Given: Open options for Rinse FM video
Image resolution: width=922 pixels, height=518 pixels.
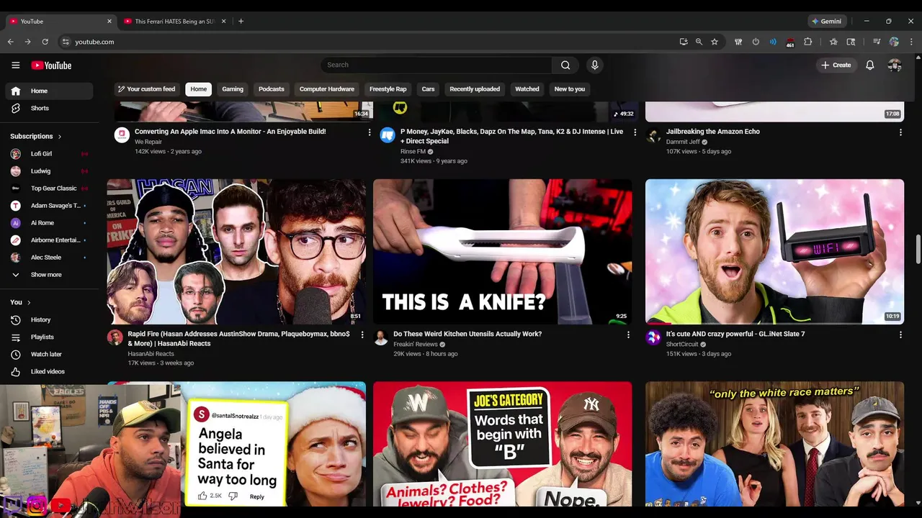Looking at the screenshot, I should pos(635,132).
